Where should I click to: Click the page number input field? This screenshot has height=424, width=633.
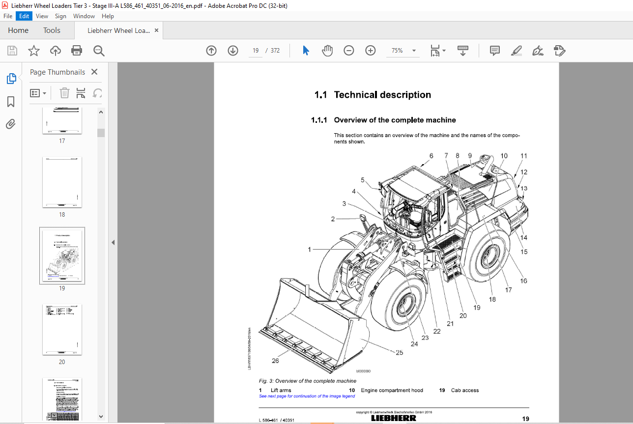[x=256, y=51]
